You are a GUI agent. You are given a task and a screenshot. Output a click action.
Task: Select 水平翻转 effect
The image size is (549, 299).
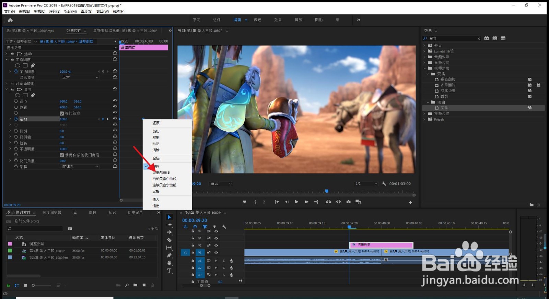point(448,85)
